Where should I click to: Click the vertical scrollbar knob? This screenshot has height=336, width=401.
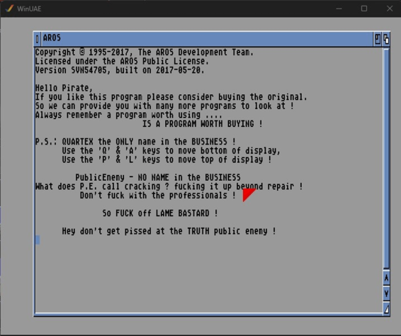(x=386, y=158)
